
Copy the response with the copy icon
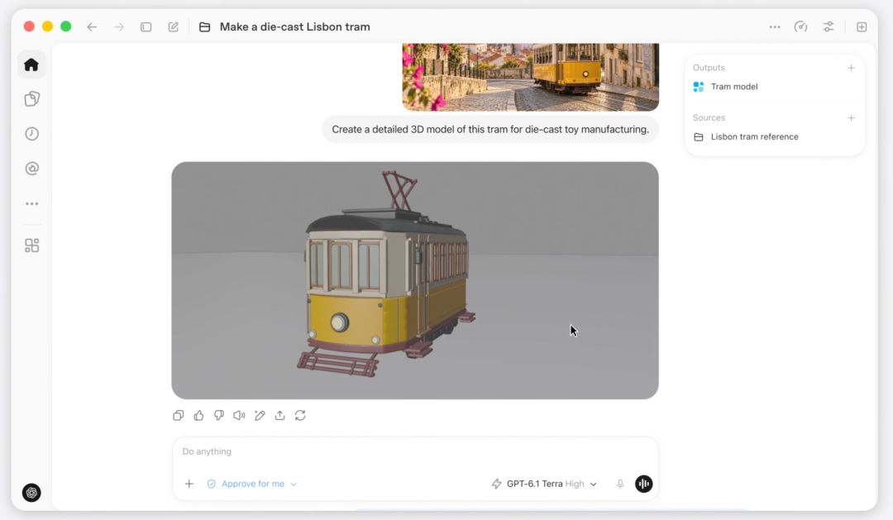click(179, 415)
